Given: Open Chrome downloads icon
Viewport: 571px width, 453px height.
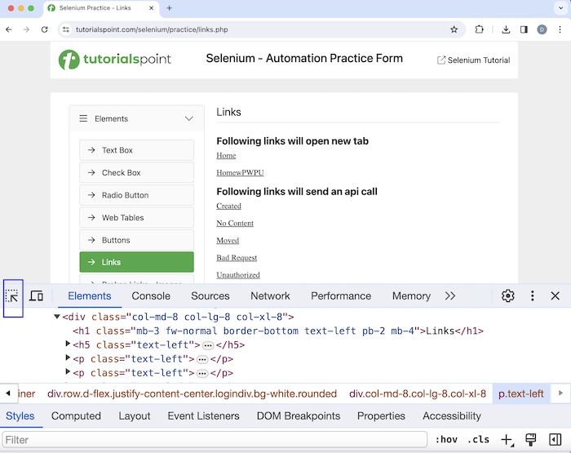Looking at the screenshot, I should (x=506, y=29).
